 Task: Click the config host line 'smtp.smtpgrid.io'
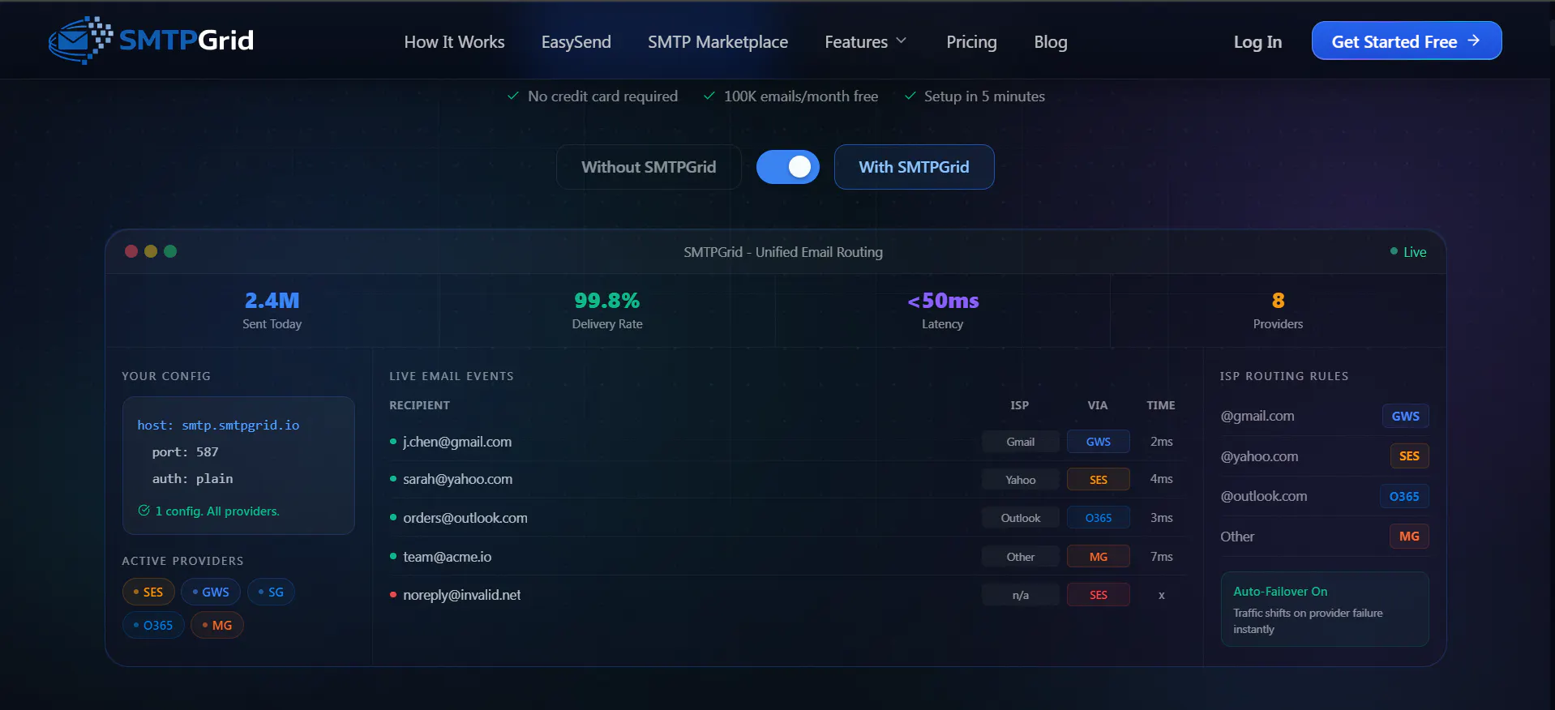pyautogui.click(x=218, y=425)
